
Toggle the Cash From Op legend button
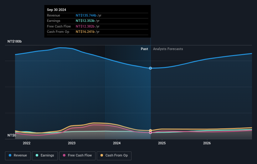[114, 156]
